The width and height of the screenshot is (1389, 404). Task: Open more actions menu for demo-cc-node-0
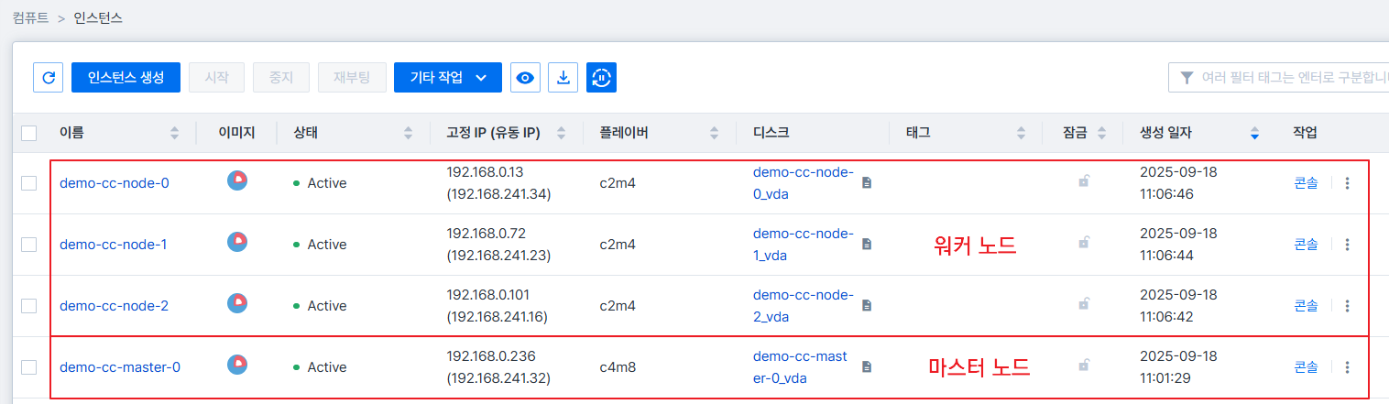(1346, 183)
